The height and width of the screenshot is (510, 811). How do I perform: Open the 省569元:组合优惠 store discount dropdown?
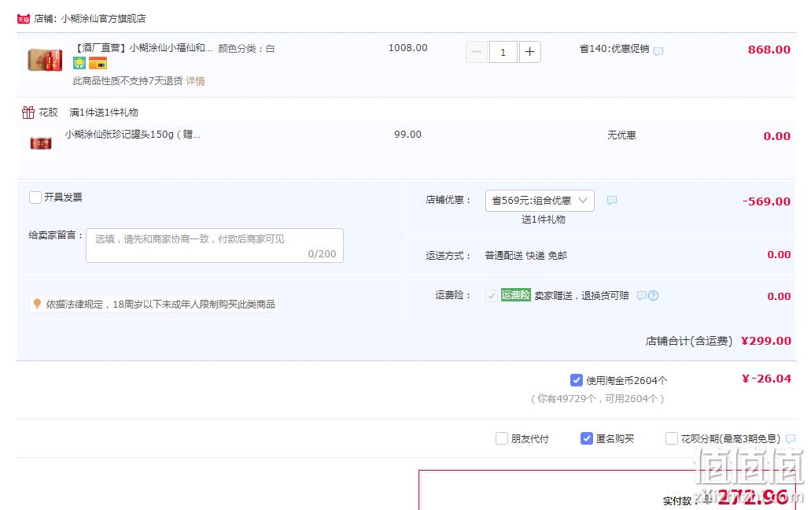540,201
